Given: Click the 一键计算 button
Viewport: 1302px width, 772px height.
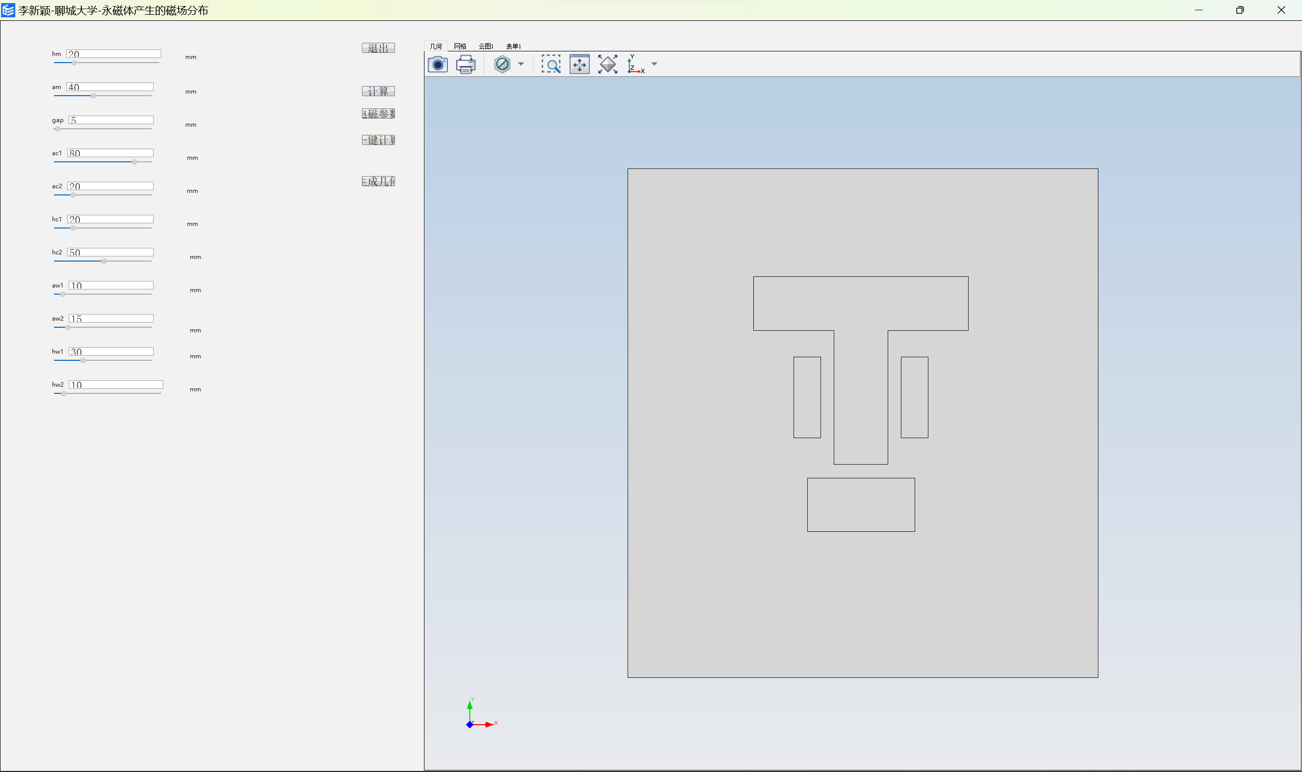Looking at the screenshot, I should pyautogui.click(x=378, y=140).
